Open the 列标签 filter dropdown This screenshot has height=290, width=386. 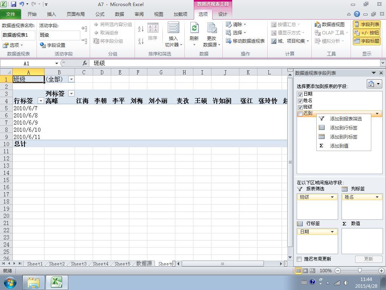tap(71, 94)
